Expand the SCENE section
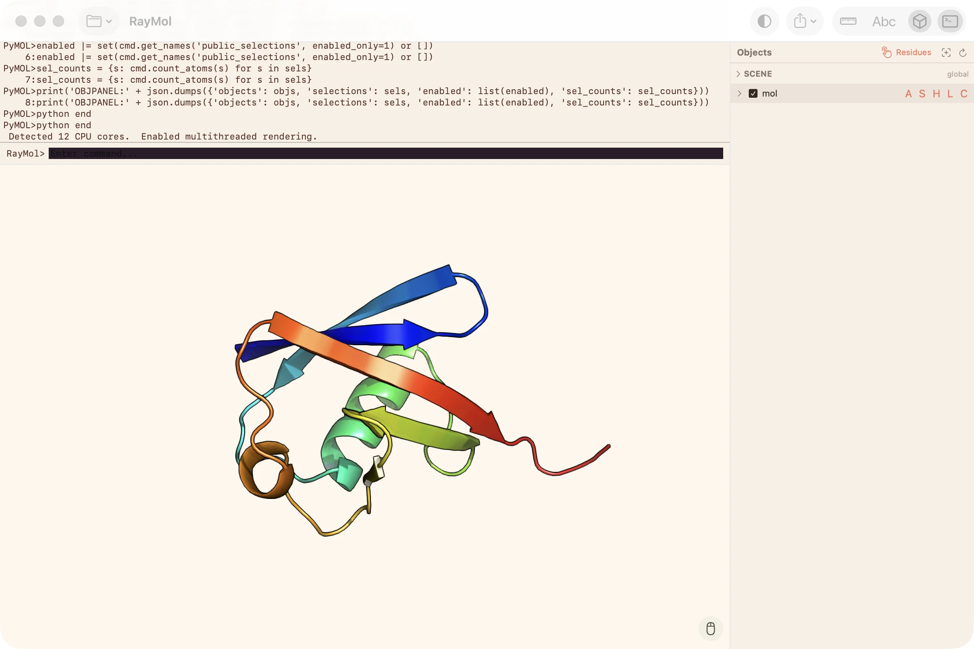 pos(738,74)
